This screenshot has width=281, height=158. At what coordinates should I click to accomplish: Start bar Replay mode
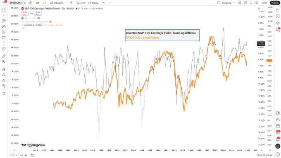pos(93,3)
